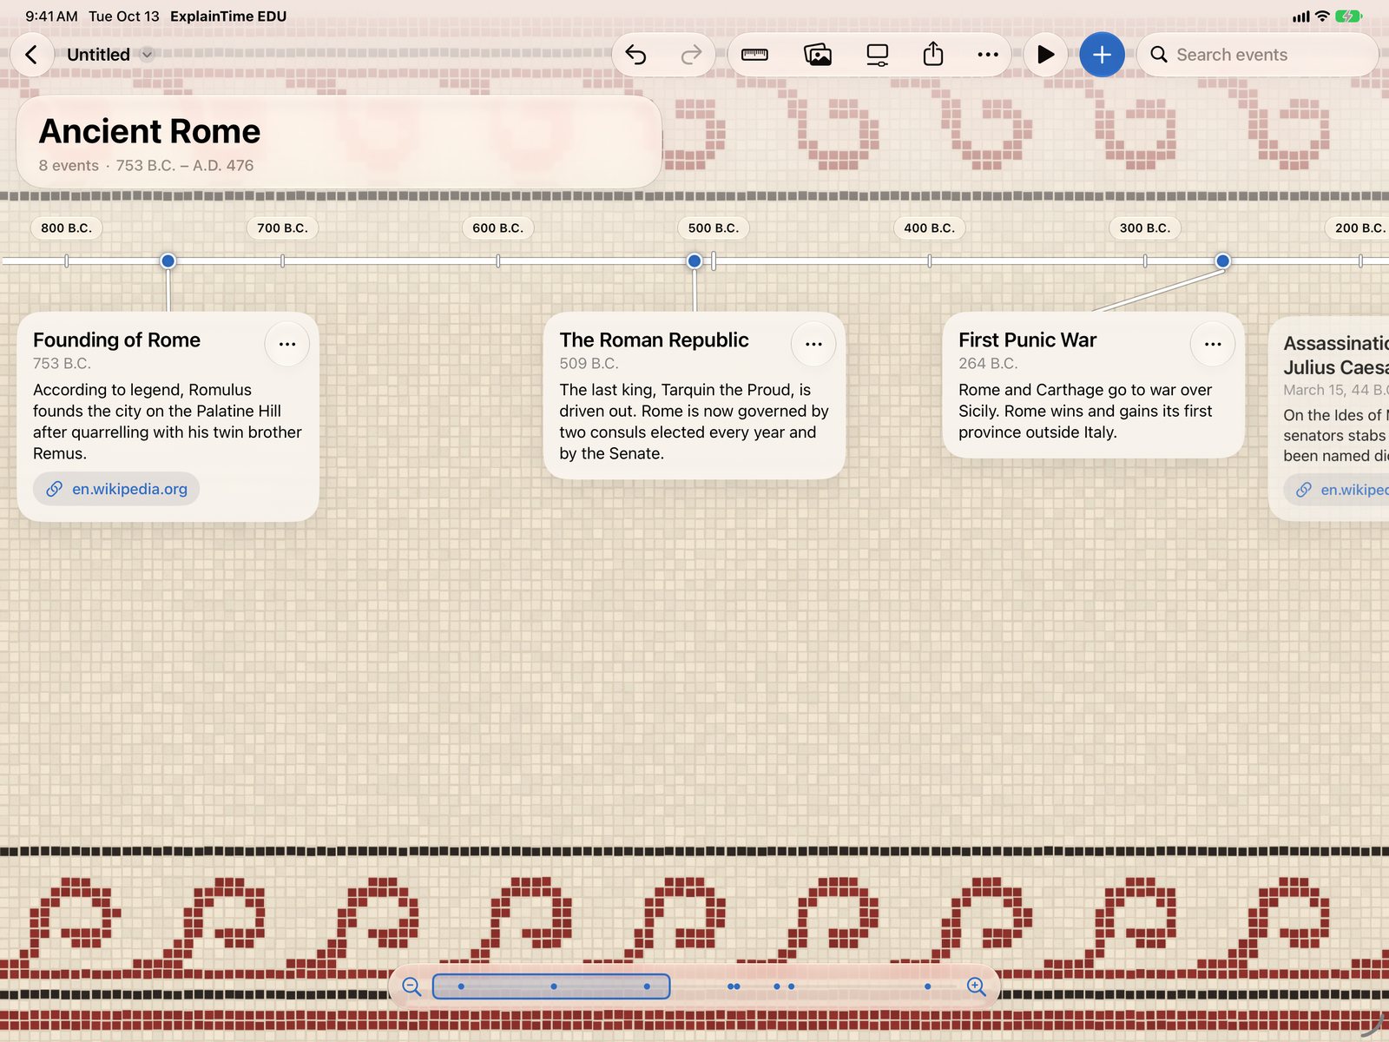Screen dimensions: 1389x1042
Task: Open the Untitled document title dropdown
Action: pos(110,55)
